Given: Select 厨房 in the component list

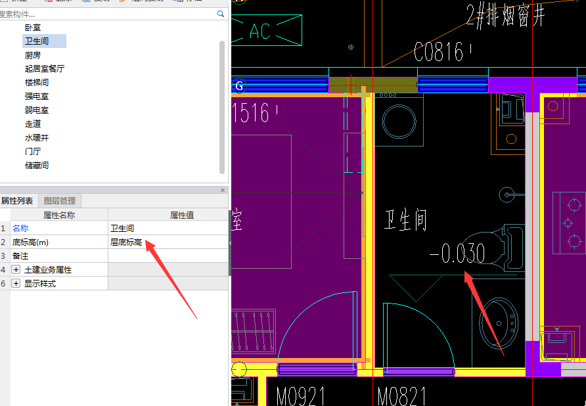Looking at the screenshot, I should [x=33, y=55].
